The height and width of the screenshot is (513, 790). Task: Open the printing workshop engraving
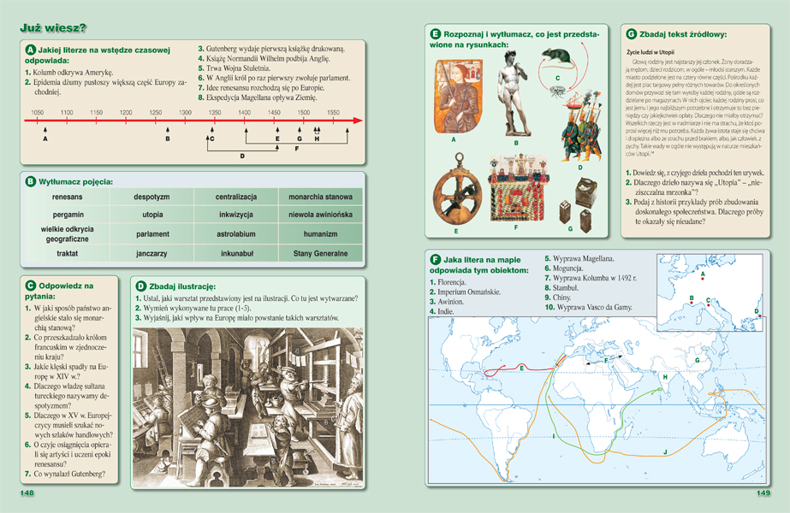point(247,407)
